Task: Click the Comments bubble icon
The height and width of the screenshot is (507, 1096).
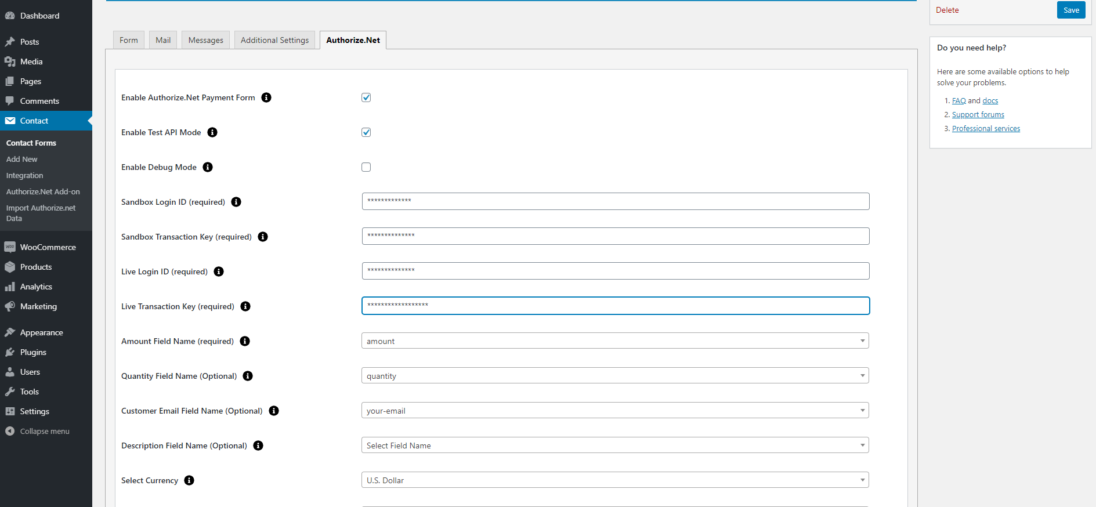Action: [x=10, y=101]
